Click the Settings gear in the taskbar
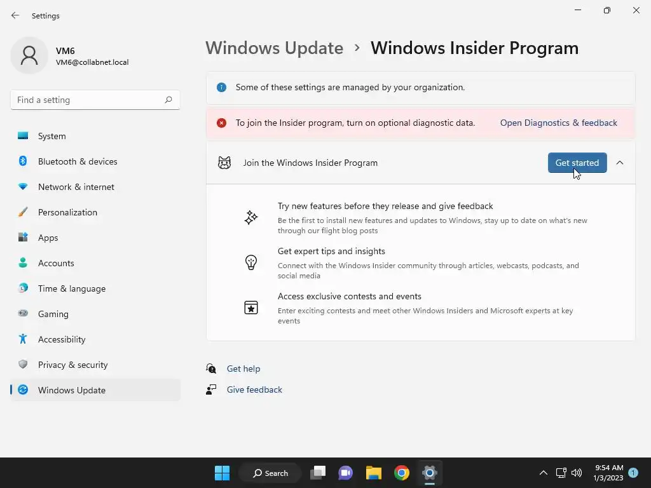Image resolution: width=651 pixels, height=488 pixels. coord(430,473)
